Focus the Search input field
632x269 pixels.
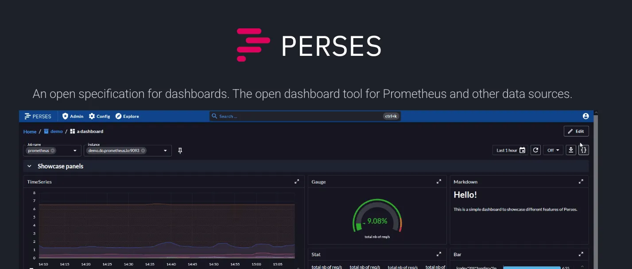coord(305,116)
